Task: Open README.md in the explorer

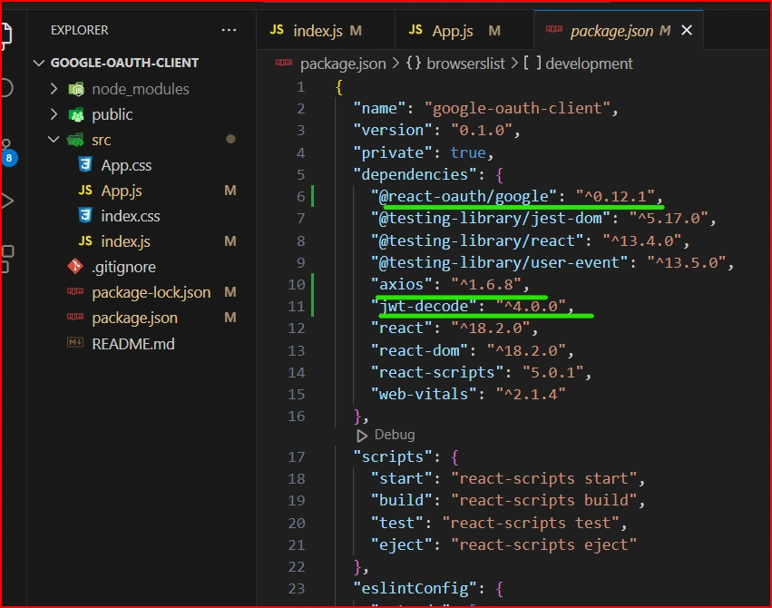Action: pos(133,344)
